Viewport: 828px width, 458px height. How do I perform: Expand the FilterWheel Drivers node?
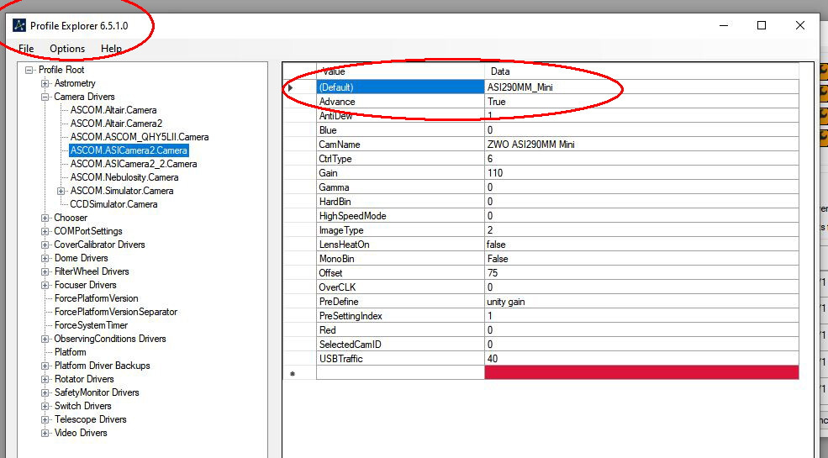(45, 271)
